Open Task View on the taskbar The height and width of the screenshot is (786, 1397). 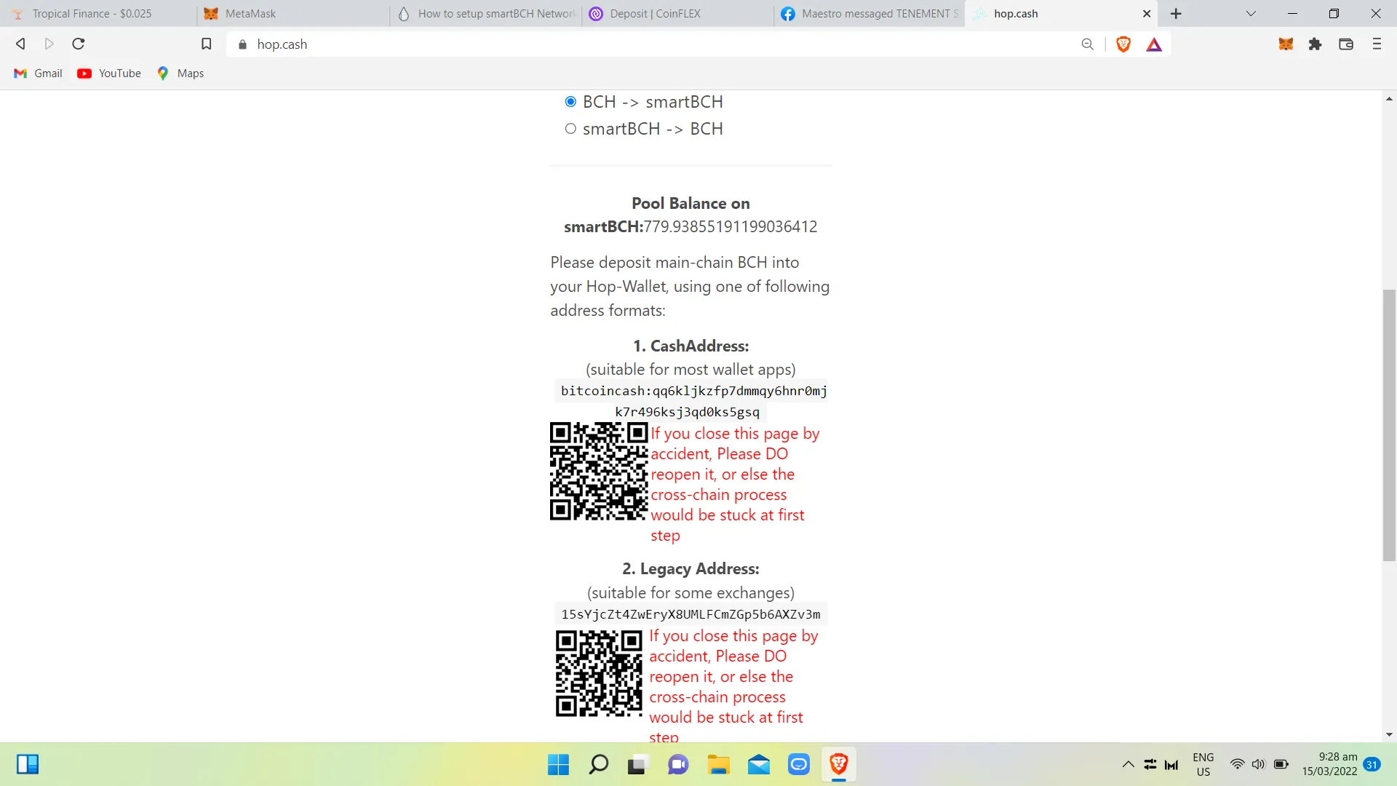pos(638,765)
